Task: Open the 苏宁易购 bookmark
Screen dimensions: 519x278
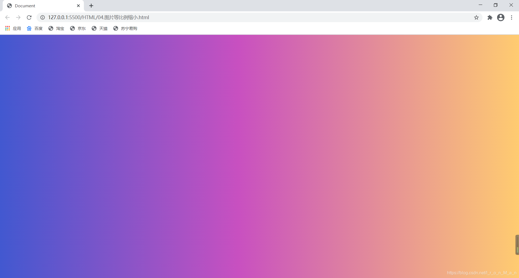Action: tap(125, 28)
